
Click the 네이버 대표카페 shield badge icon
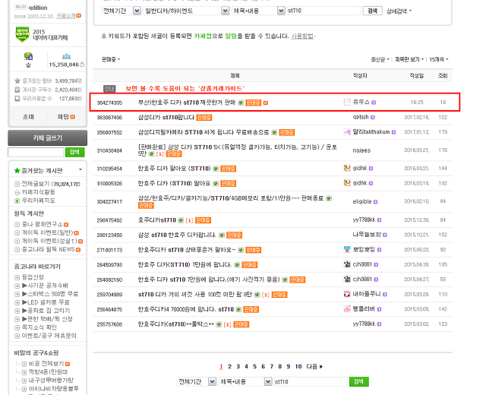click(22, 34)
